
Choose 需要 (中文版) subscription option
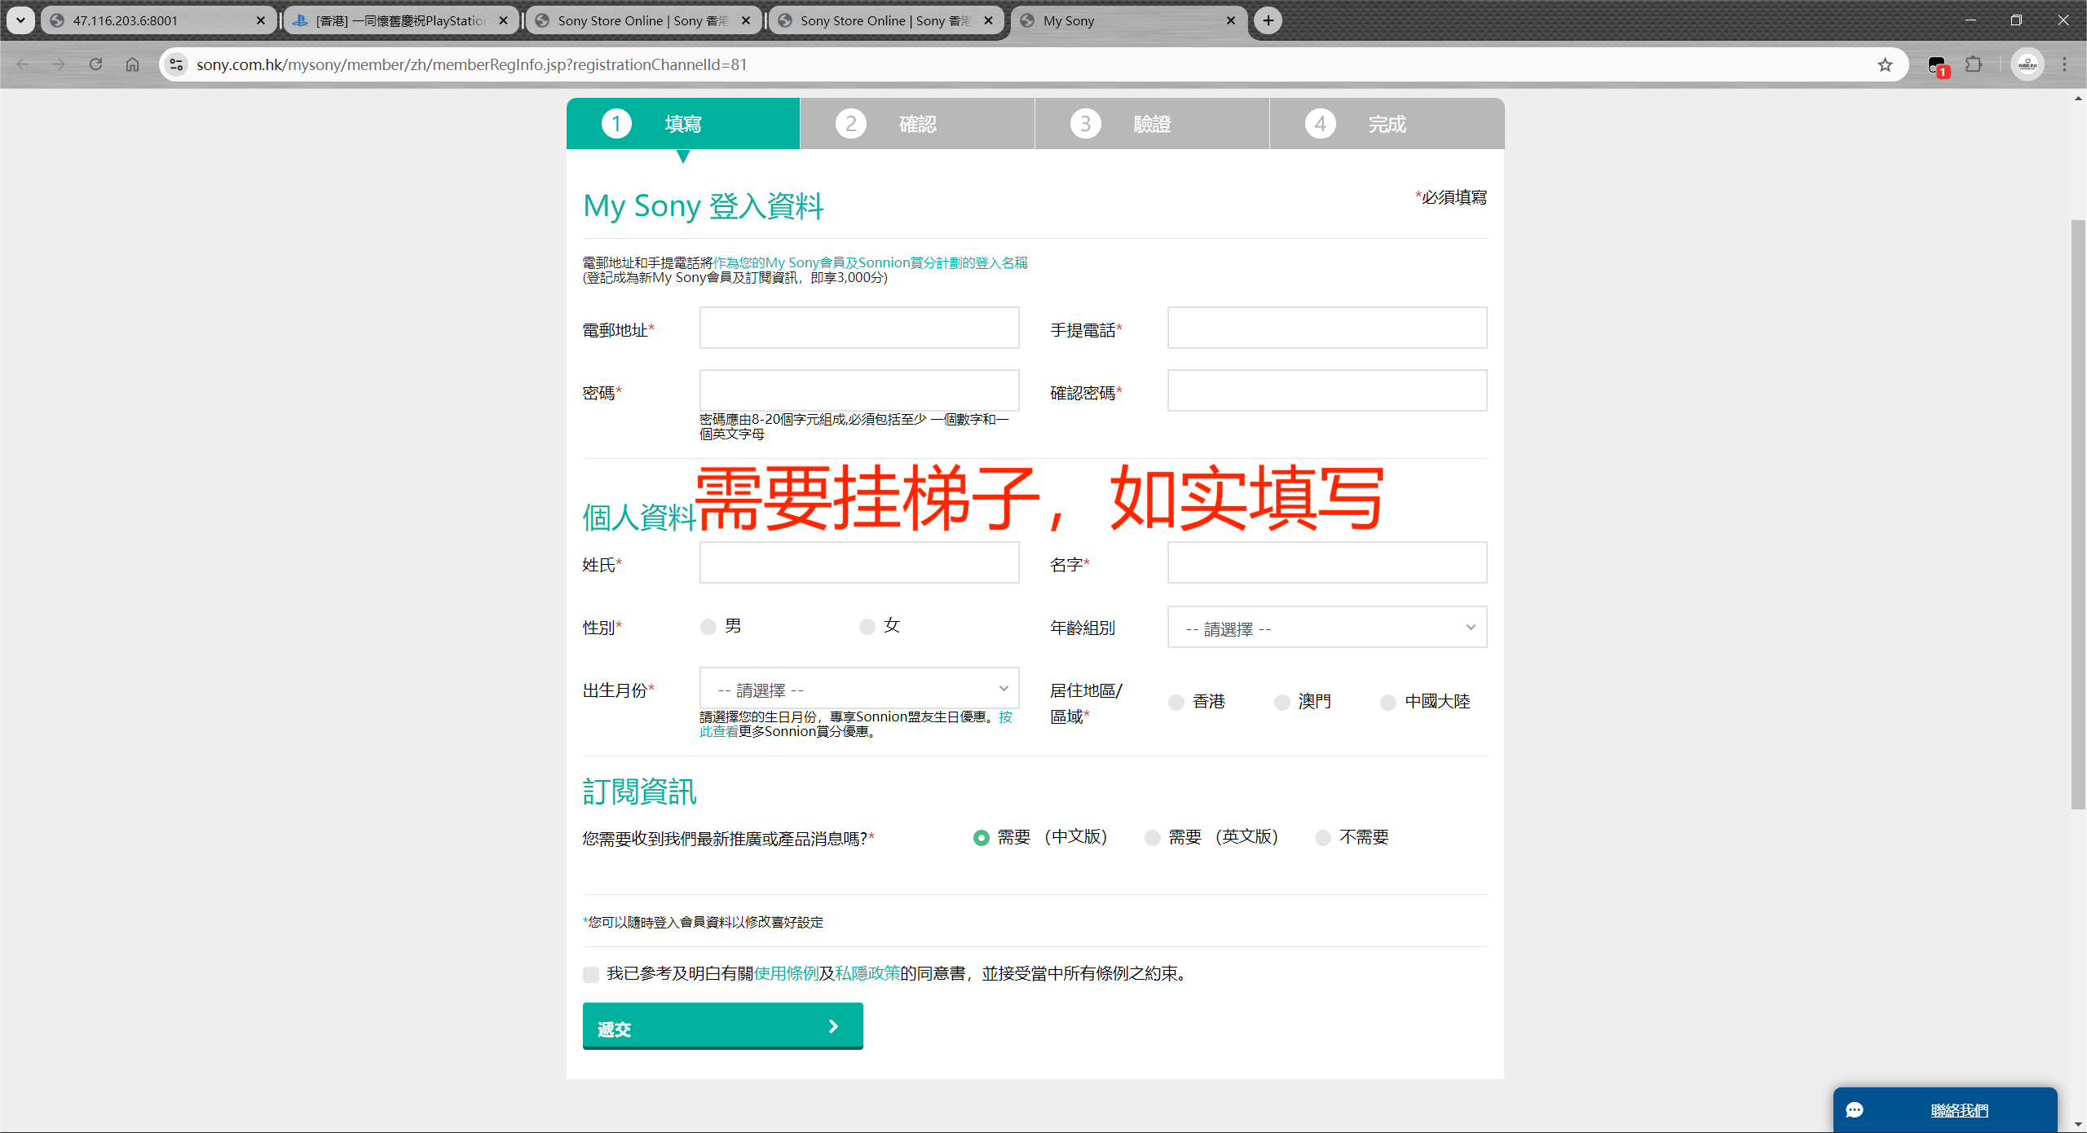[982, 838]
